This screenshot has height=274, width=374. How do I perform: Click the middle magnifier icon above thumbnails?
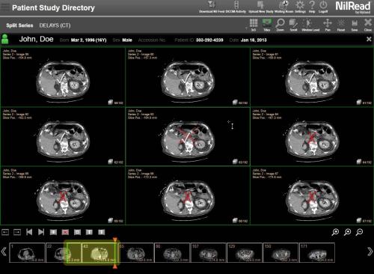point(347,232)
